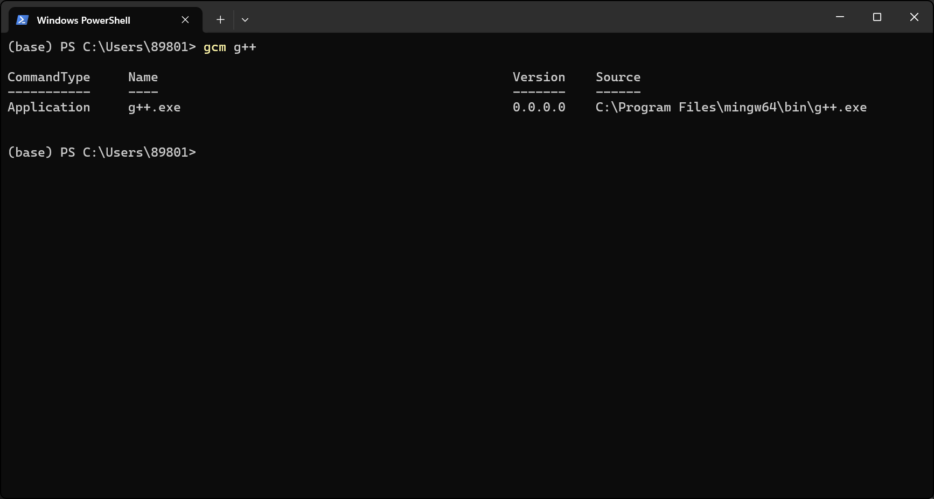Screen dimensions: 934x499
Task: Click the 'g++.exe' name value
Action: coord(155,108)
